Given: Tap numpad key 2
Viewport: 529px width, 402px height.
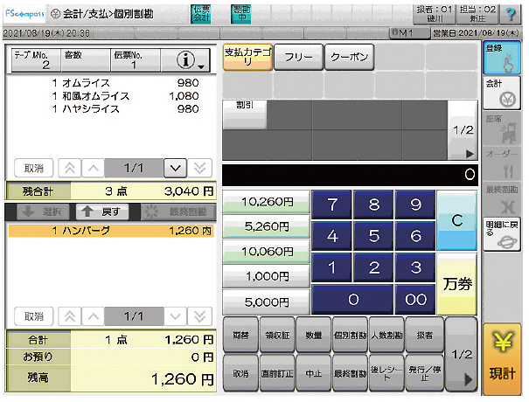Looking at the screenshot, I should [373, 267].
